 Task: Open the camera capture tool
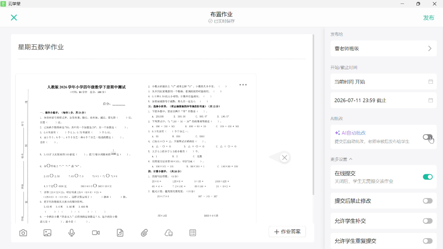coord(23,233)
